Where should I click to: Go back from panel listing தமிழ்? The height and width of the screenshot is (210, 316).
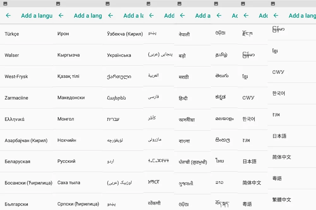pyautogui.click(x=219, y=15)
